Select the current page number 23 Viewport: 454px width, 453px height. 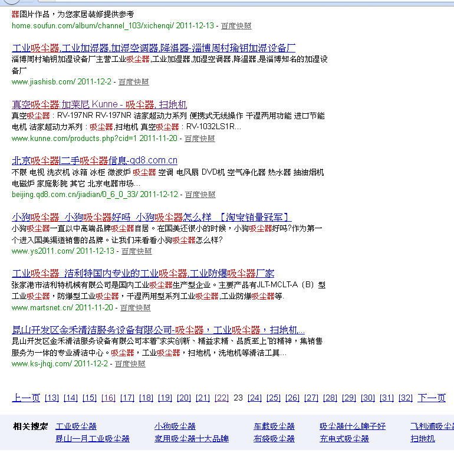pyautogui.click(x=238, y=398)
